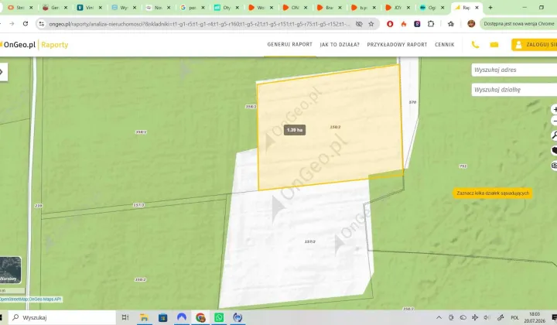Click the Windows taskbar Wyszukaj search box

[63, 317]
